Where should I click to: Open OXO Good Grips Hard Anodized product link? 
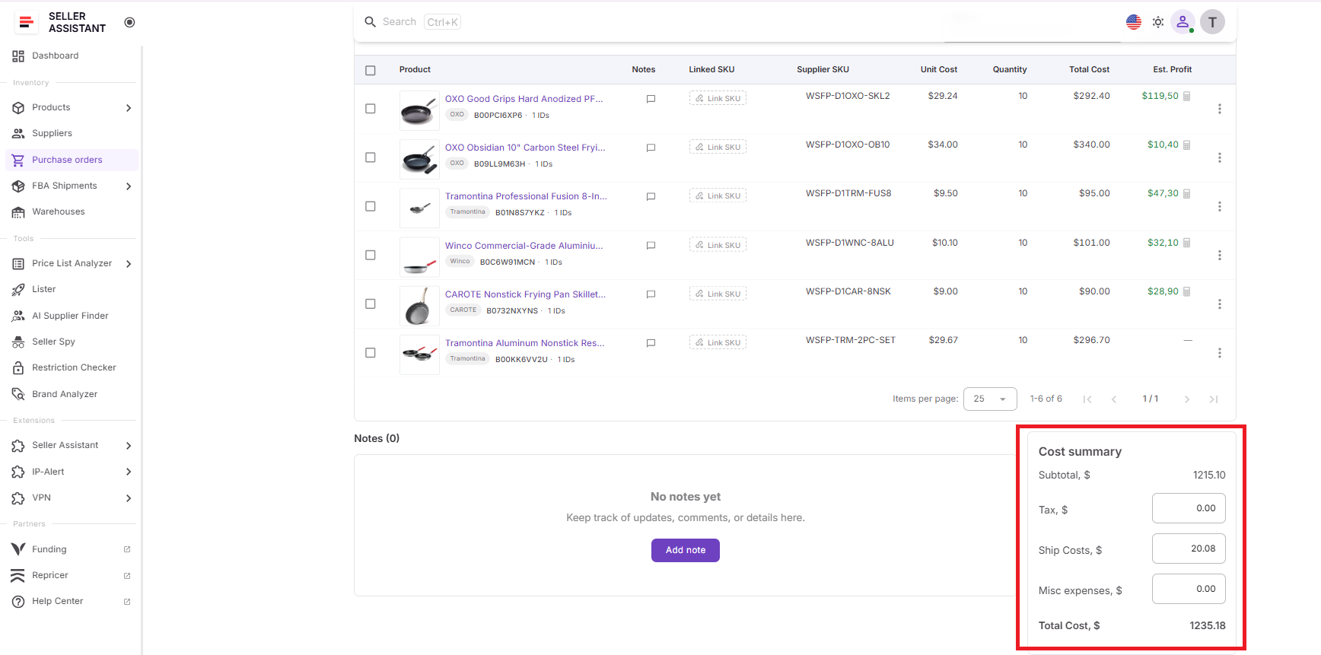point(524,99)
